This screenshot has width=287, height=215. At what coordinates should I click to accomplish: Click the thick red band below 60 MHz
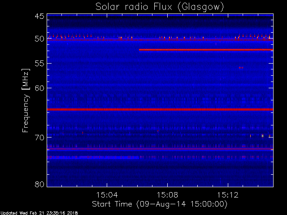tap(160, 109)
